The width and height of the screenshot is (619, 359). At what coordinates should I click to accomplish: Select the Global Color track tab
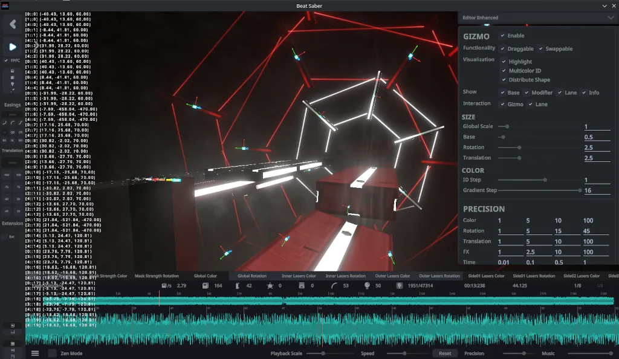click(x=206, y=276)
